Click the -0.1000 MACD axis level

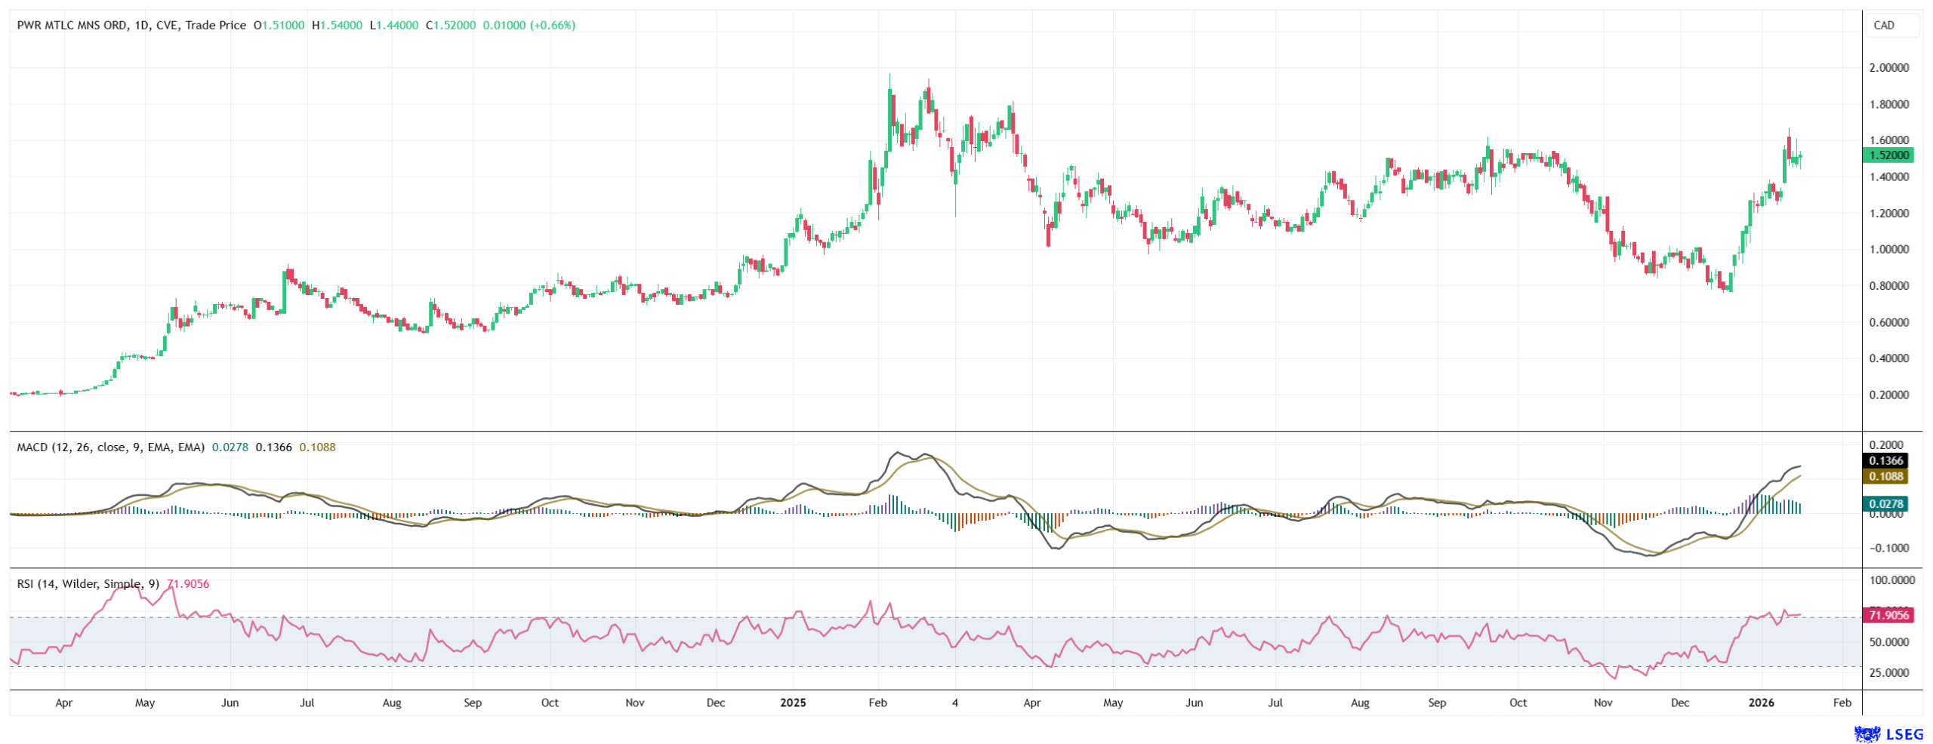pyautogui.click(x=1888, y=548)
